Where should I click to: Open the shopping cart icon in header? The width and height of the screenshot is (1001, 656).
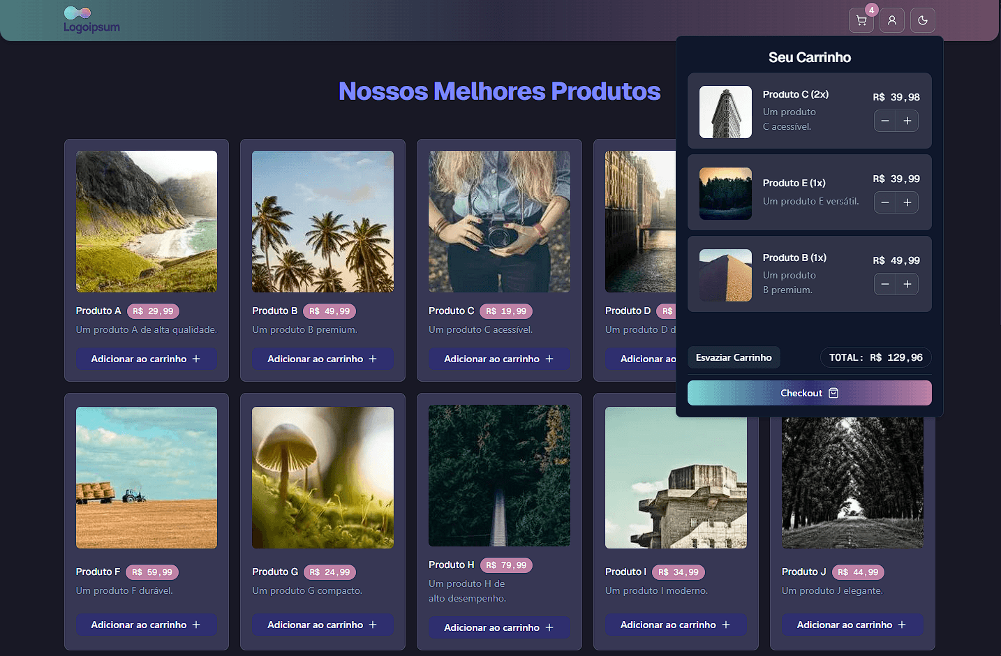tap(861, 20)
